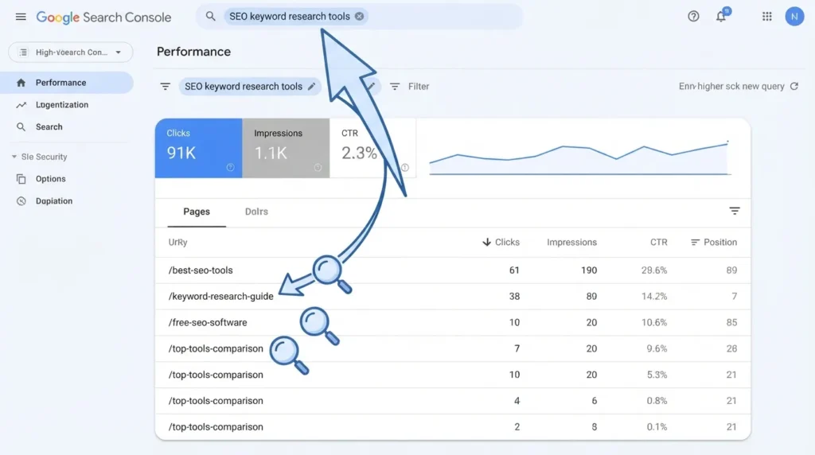Open Dopiation in the sidebar
The height and width of the screenshot is (455, 815).
click(54, 201)
